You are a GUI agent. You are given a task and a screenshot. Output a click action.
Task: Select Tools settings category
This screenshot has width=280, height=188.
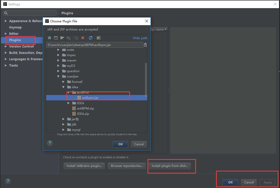13,65
